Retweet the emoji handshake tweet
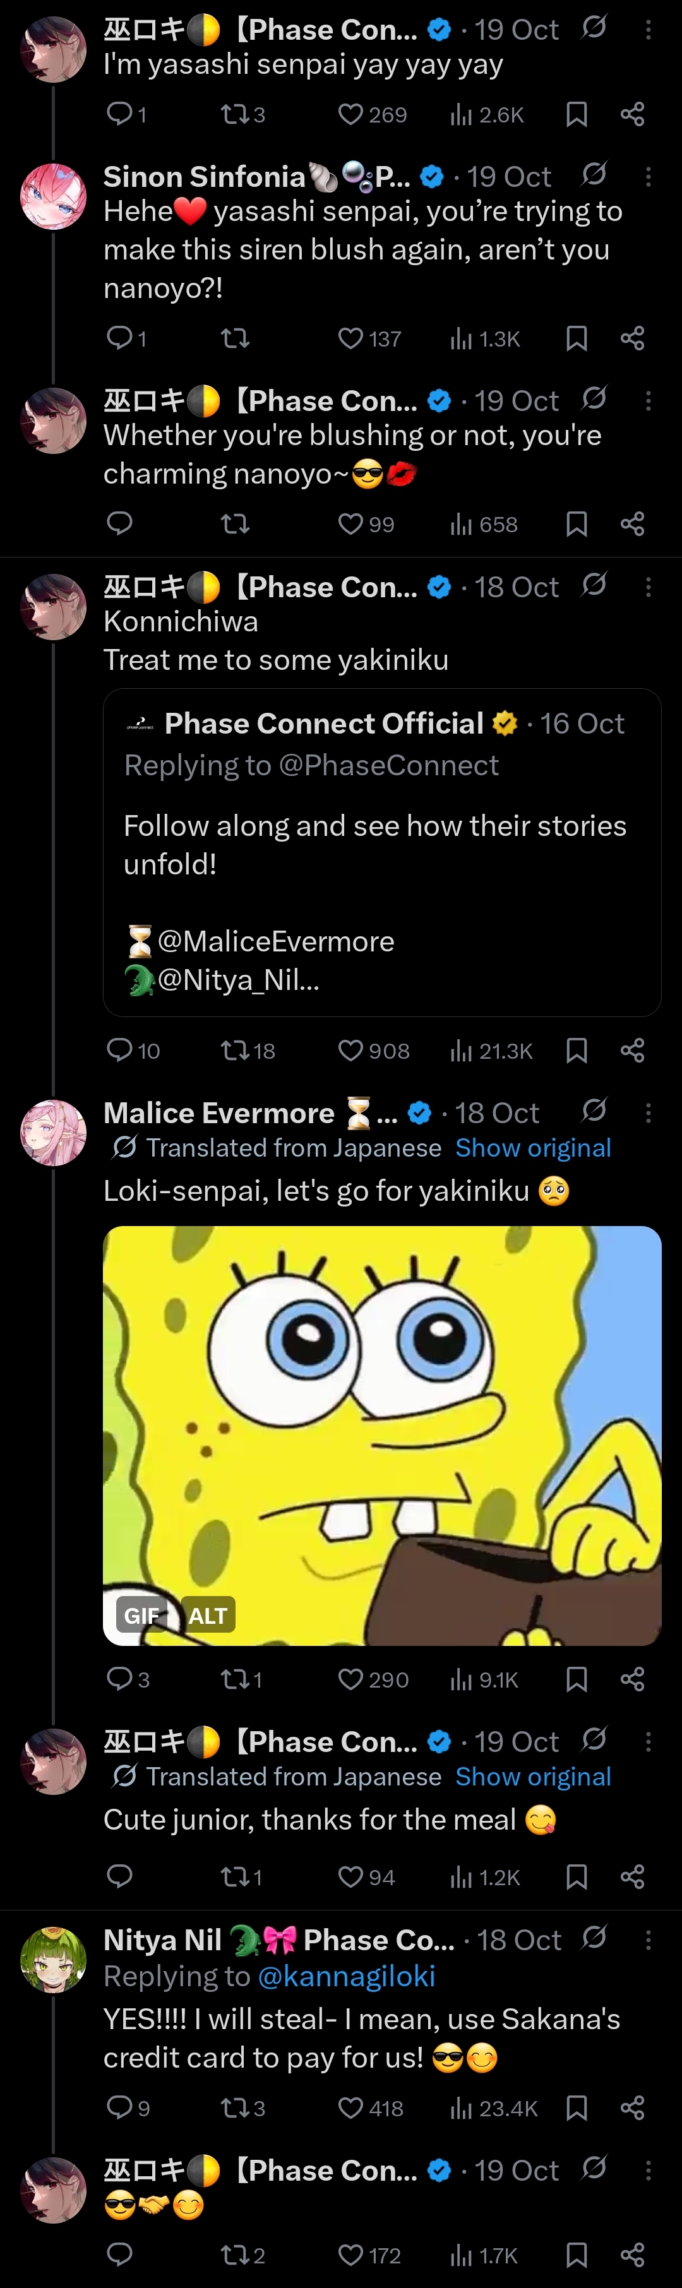This screenshot has height=2288, width=682. 242,2255
